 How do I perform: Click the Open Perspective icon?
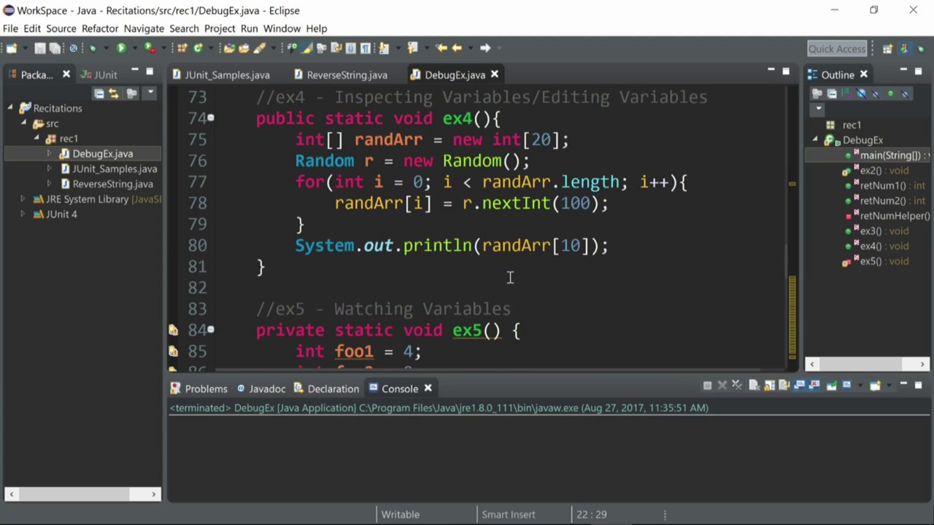(x=887, y=49)
